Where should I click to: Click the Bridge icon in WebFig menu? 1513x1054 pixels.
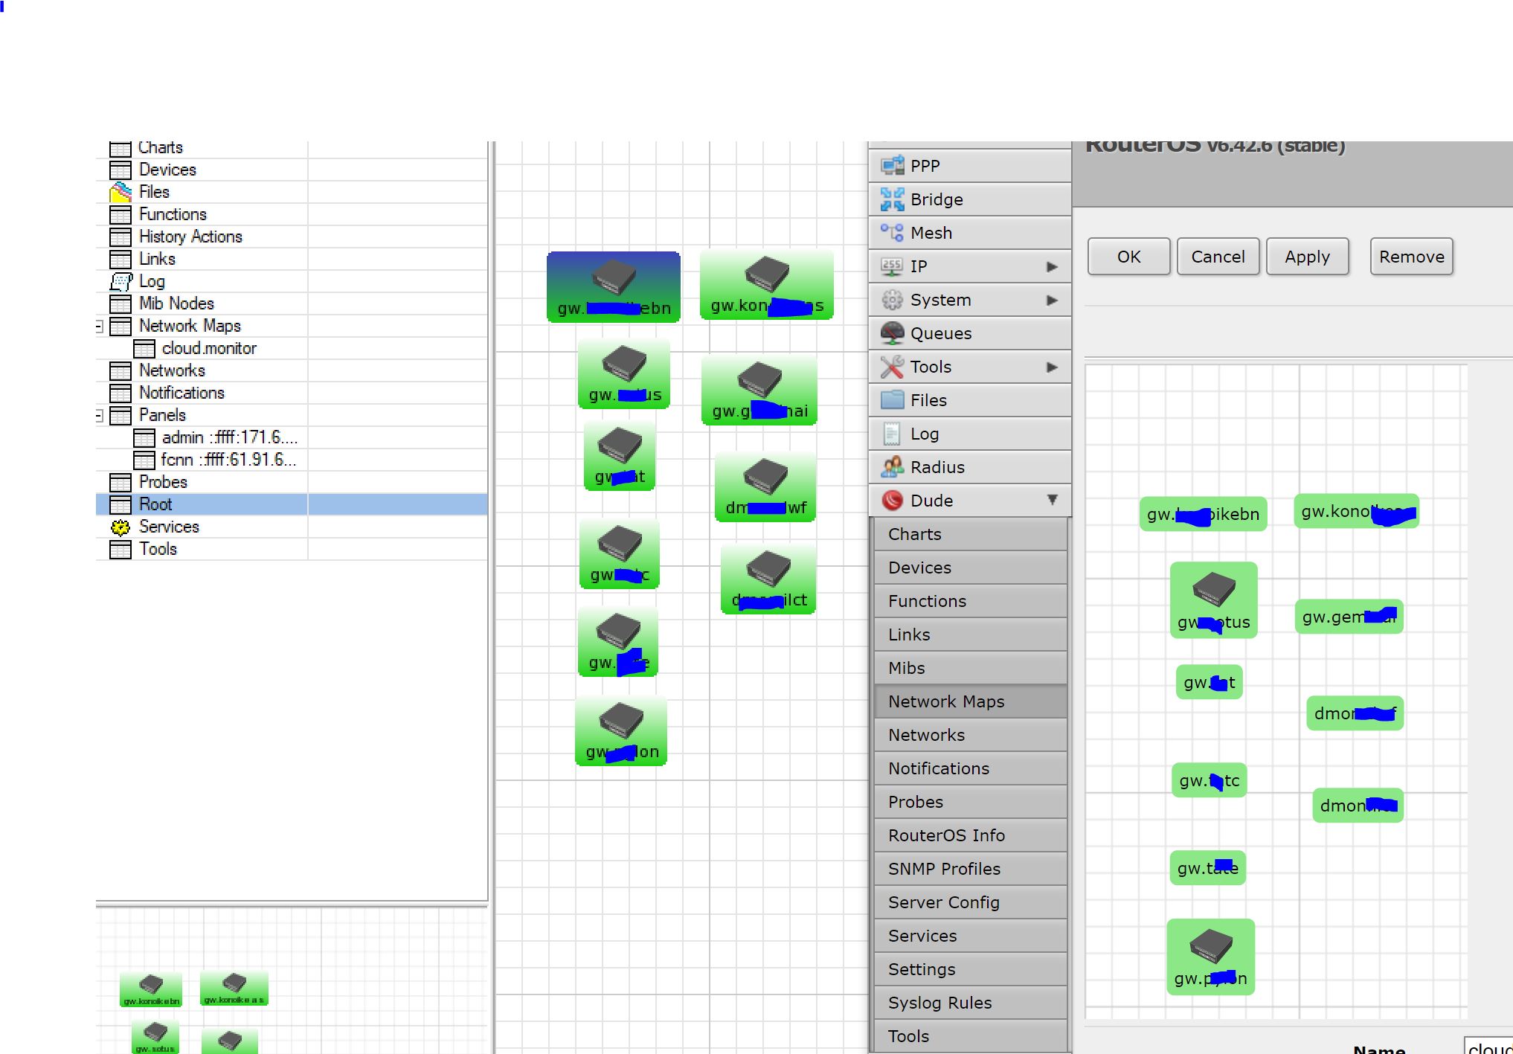tap(892, 199)
